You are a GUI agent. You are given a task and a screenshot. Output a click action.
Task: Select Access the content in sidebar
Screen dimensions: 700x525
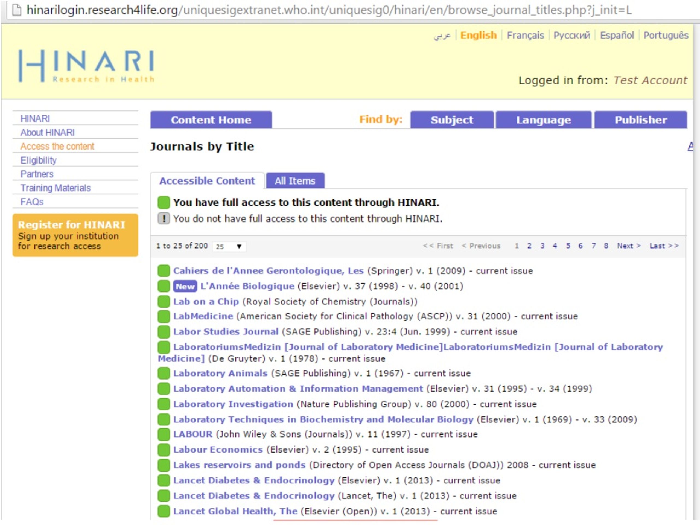[x=57, y=147]
